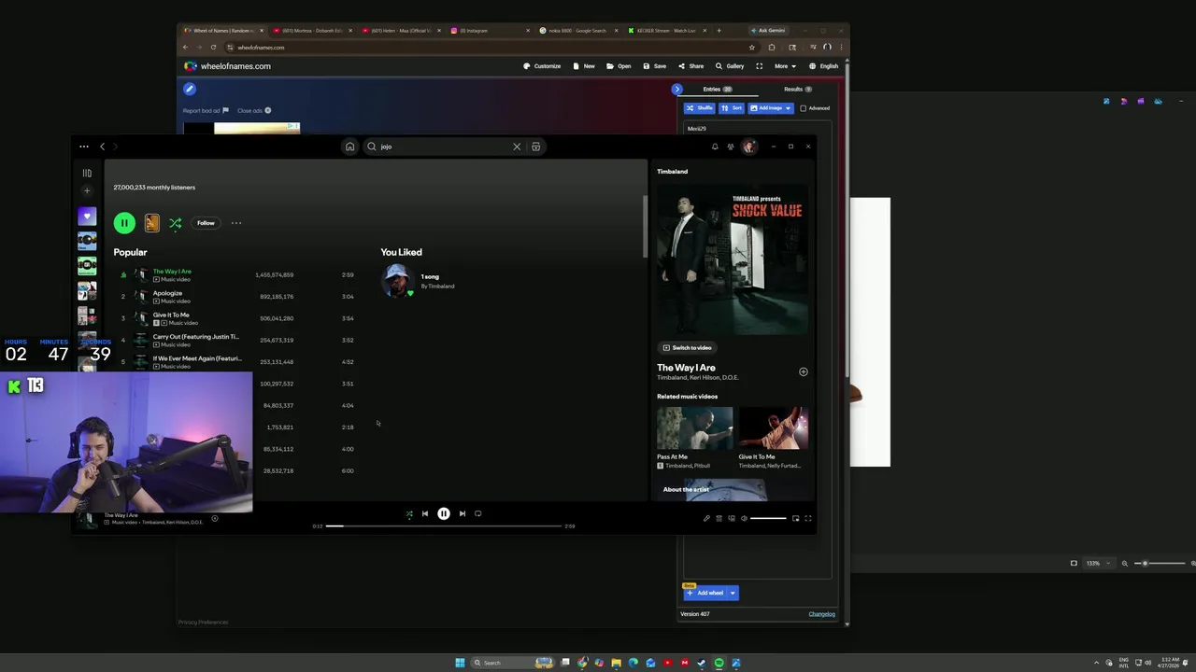1196x672 pixels.
Task: Open Browse icon beside the search bar
Action: 535,147
